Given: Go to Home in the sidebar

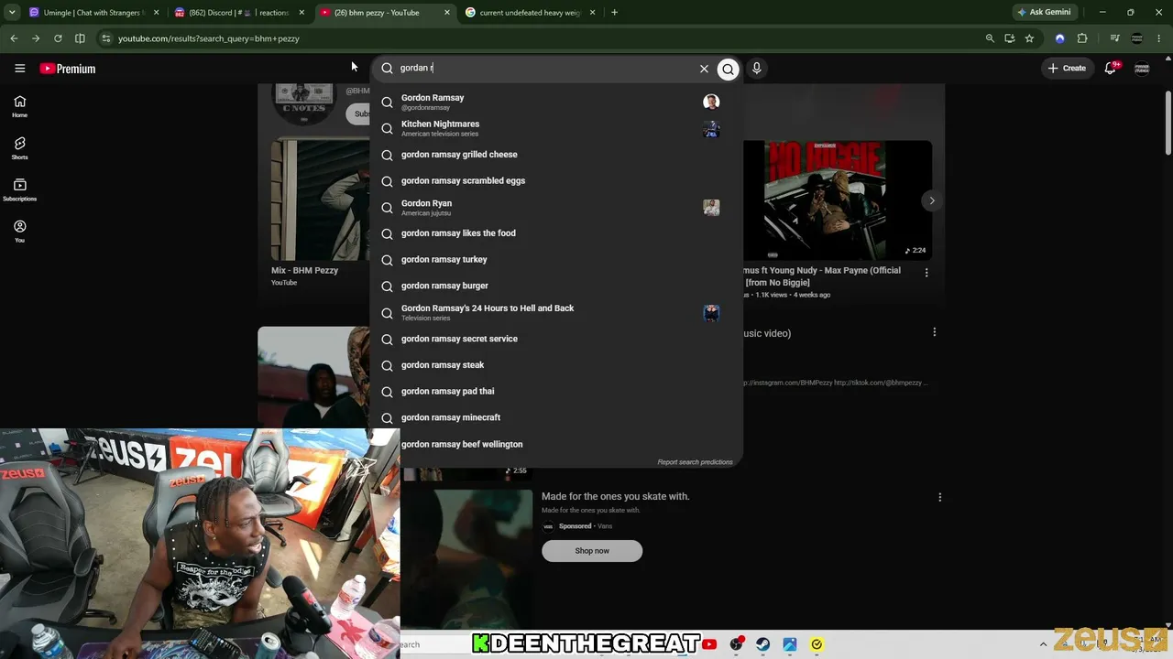Looking at the screenshot, I should tap(19, 106).
